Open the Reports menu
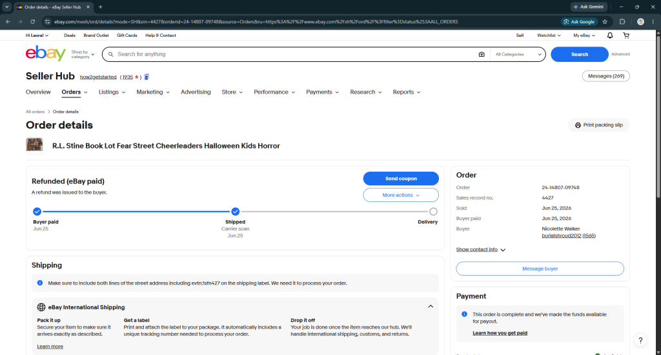661x355 pixels. click(x=407, y=92)
